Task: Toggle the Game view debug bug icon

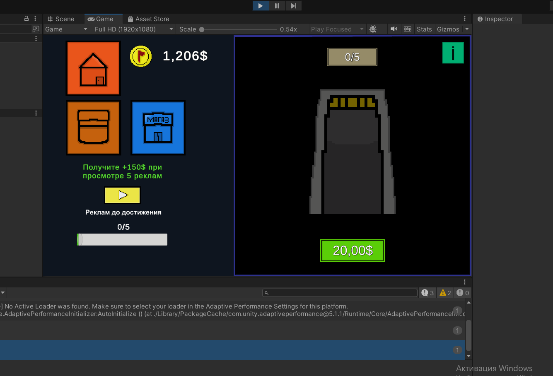Action: coord(373,29)
